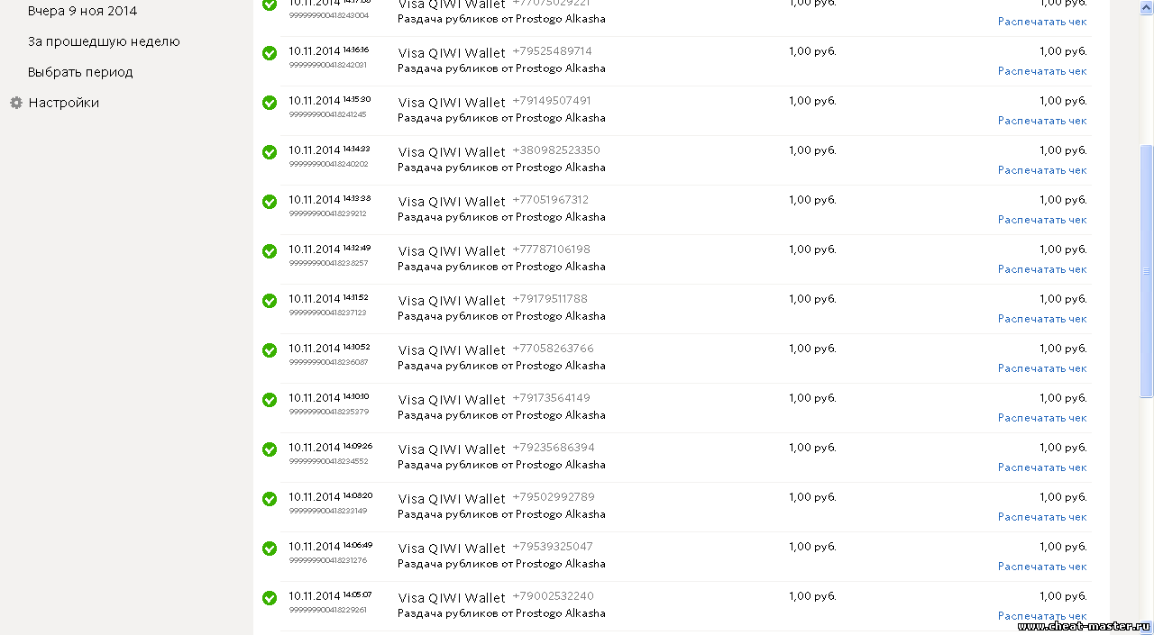Click Visa QIWI Wallet entry for +77051967312

452,202
